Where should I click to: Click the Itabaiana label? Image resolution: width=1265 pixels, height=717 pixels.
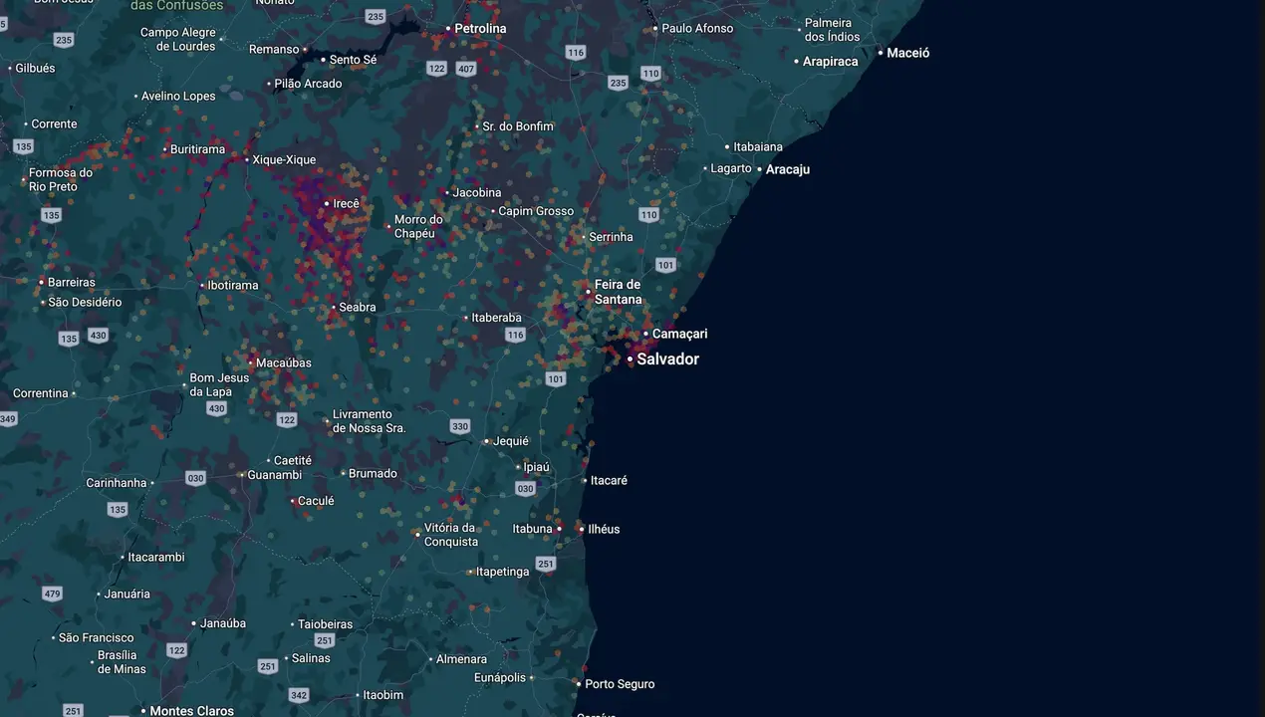coord(758,147)
